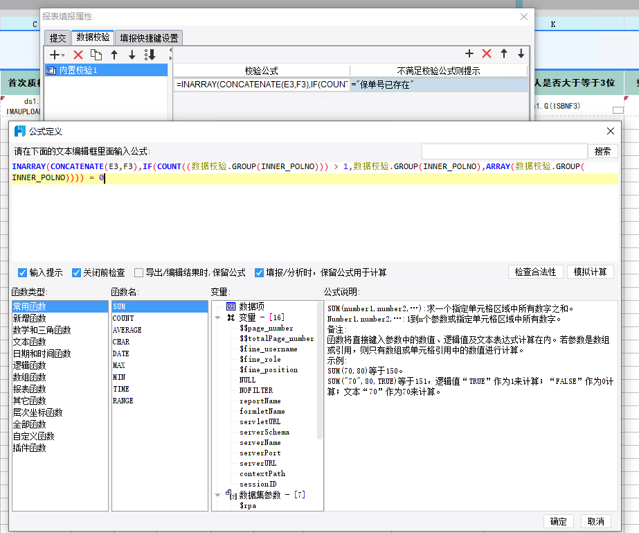
Task: Open the 填报快捷键设置 tab
Action: [149, 38]
